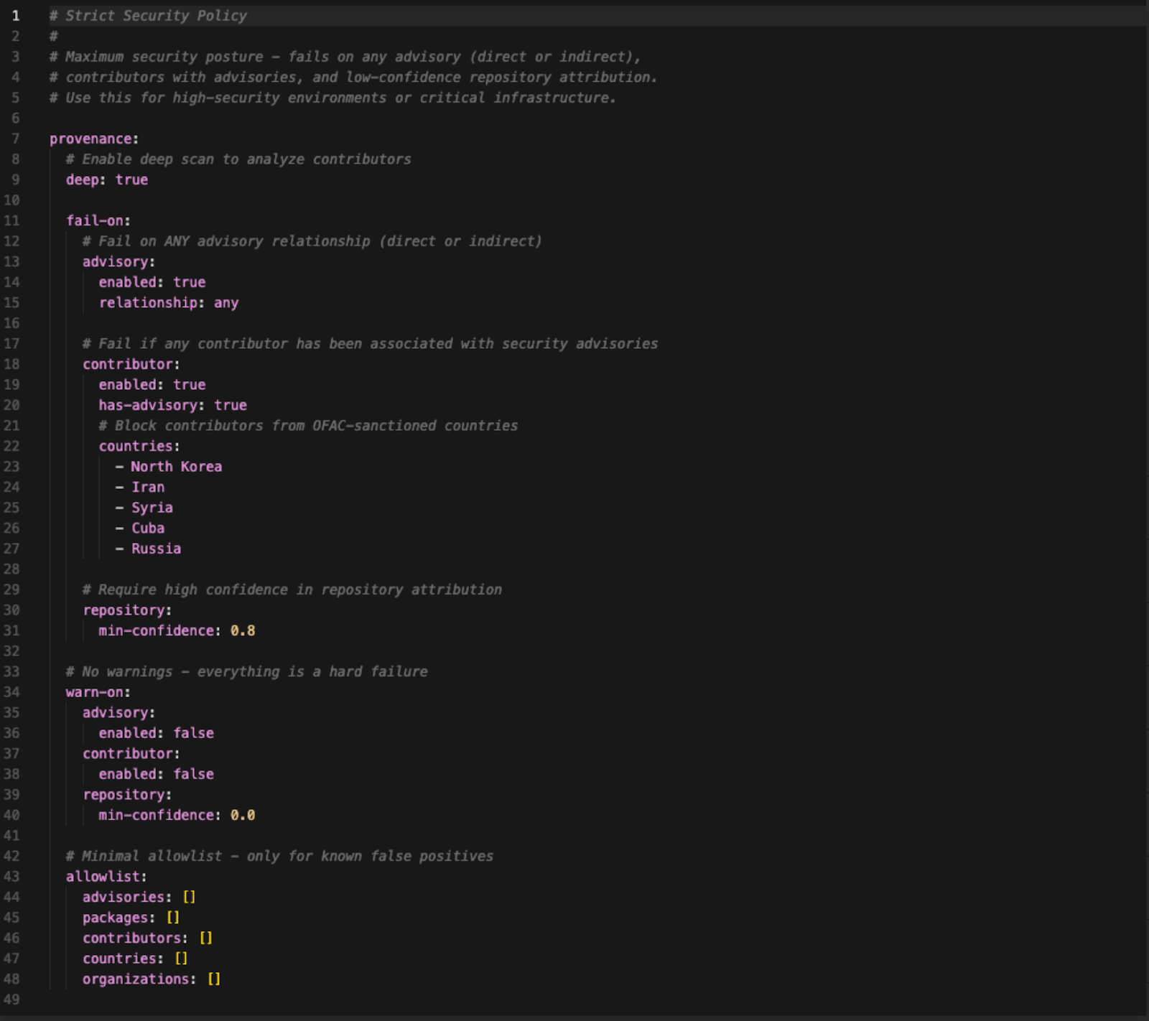Click line number 49 in the gutter
Screen dimensions: 1149x1021
pos(11,999)
